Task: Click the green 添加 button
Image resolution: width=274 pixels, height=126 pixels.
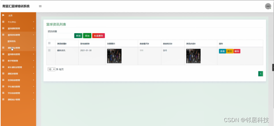Action: point(87,36)
